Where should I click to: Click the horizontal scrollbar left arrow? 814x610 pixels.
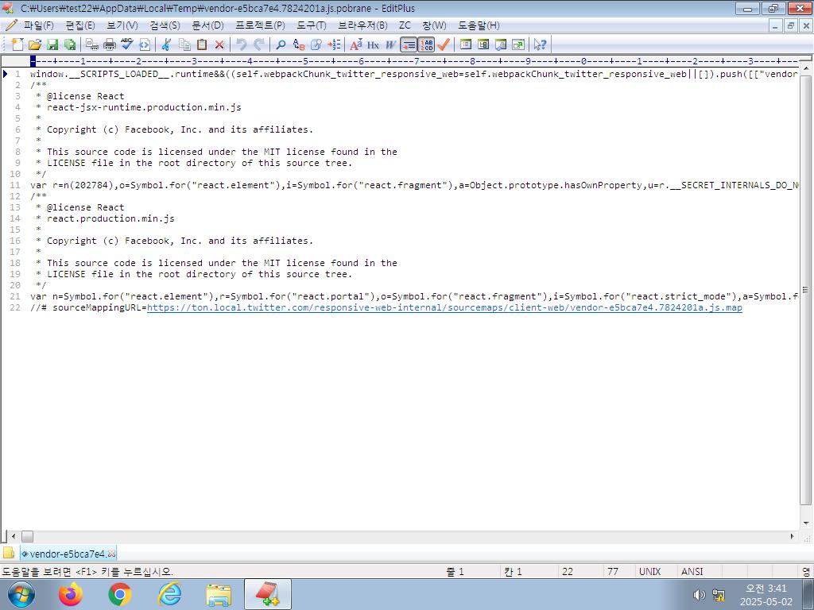point(14,536)
